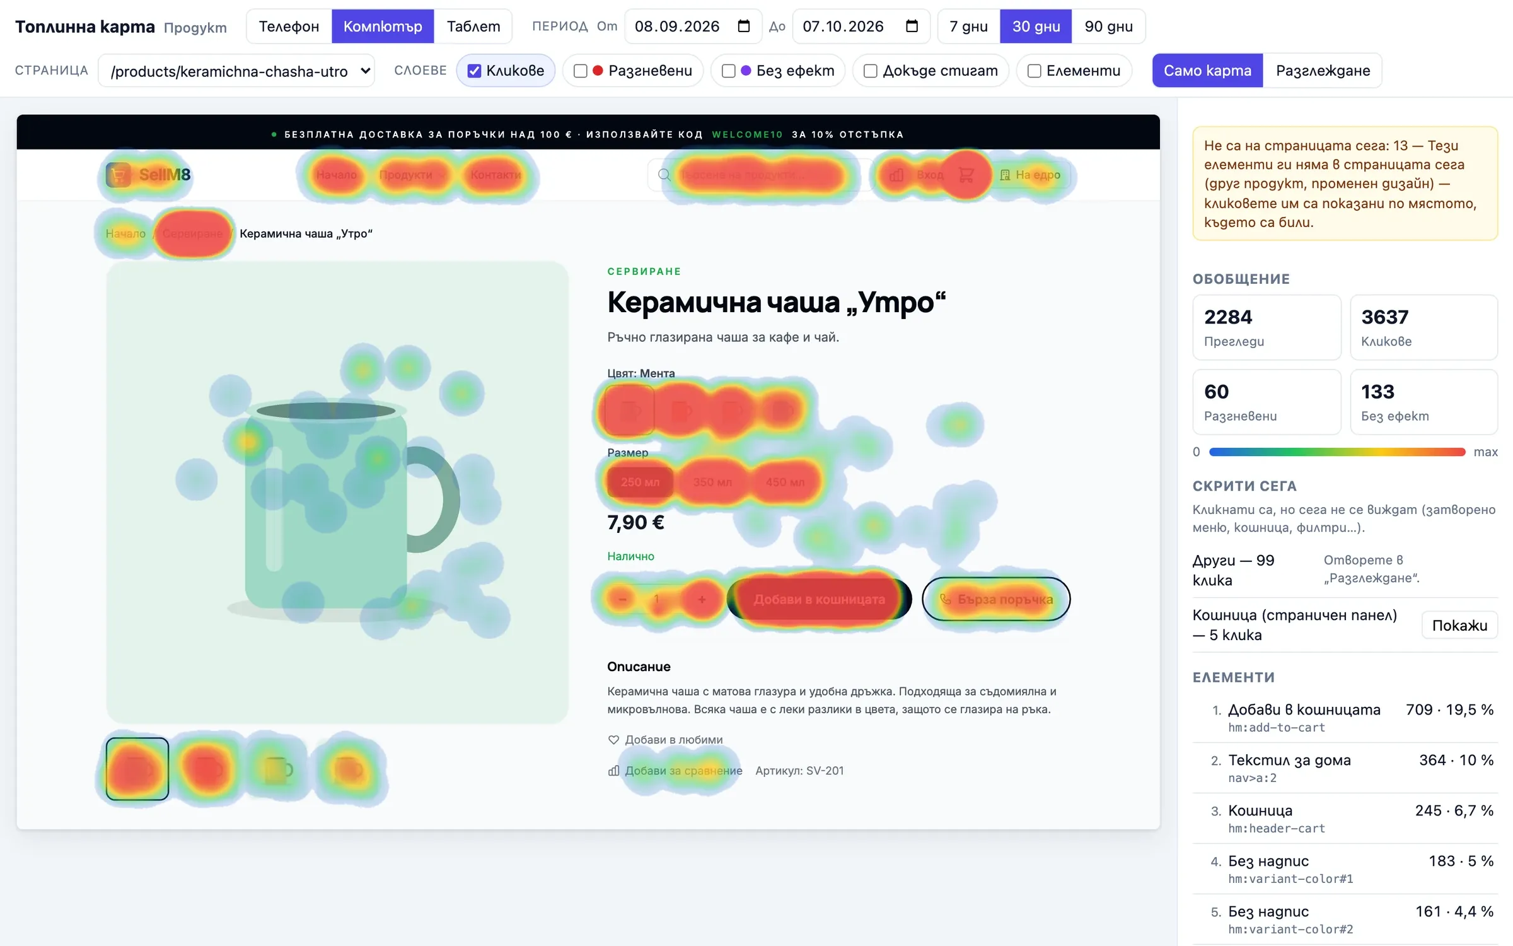Enable the Разгневени layer checkbox

tap(580, 71)
